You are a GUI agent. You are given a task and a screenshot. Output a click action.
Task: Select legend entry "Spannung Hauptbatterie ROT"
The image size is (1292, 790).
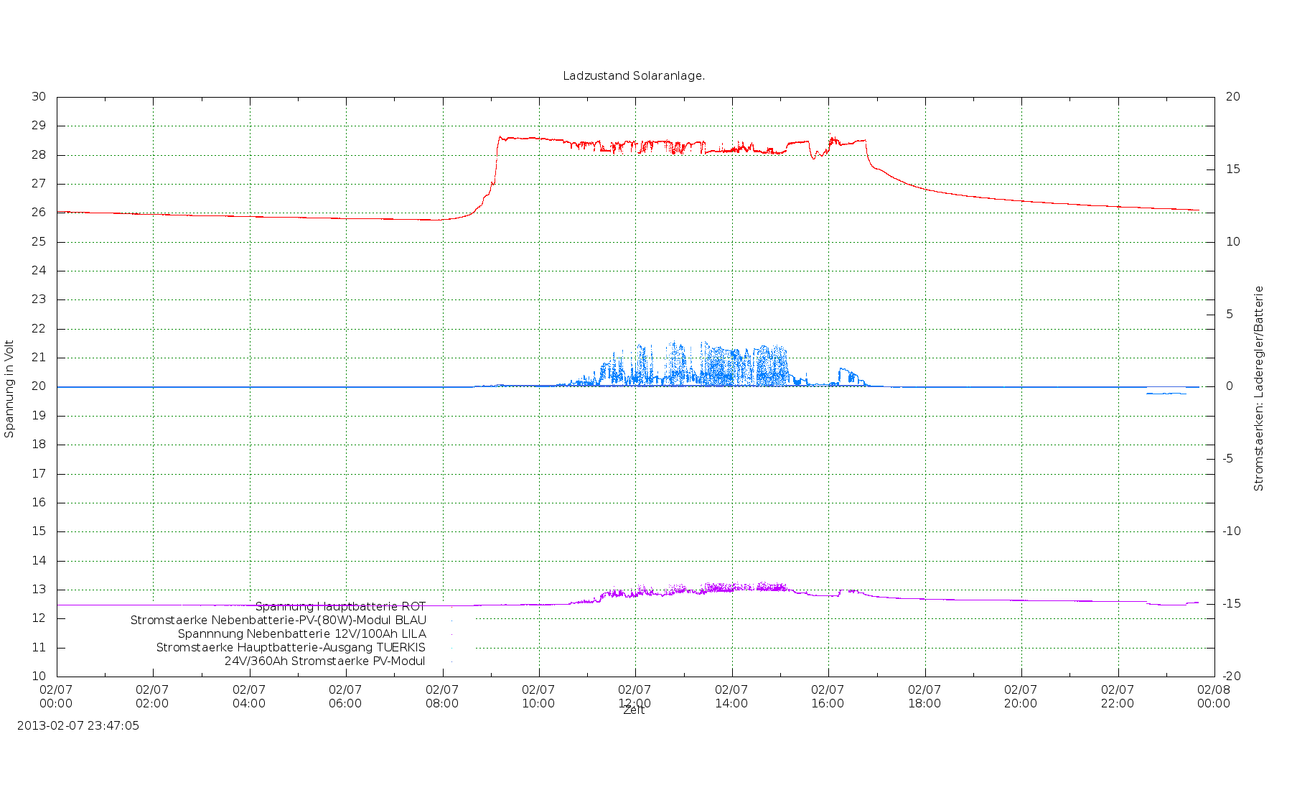coord(340,607)
